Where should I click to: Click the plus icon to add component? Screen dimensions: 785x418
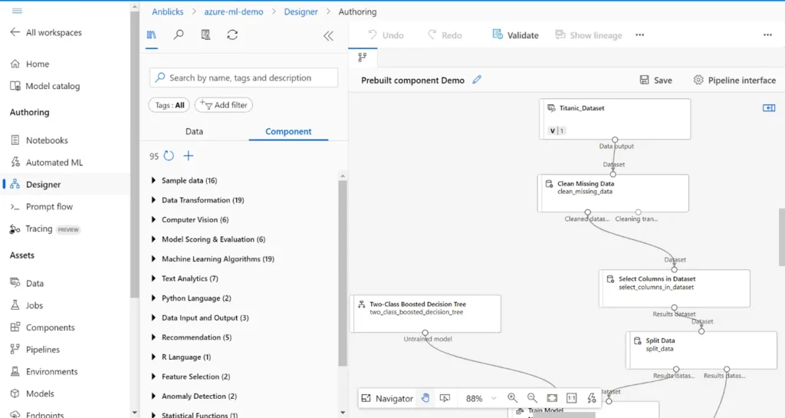tap(189, 156)
